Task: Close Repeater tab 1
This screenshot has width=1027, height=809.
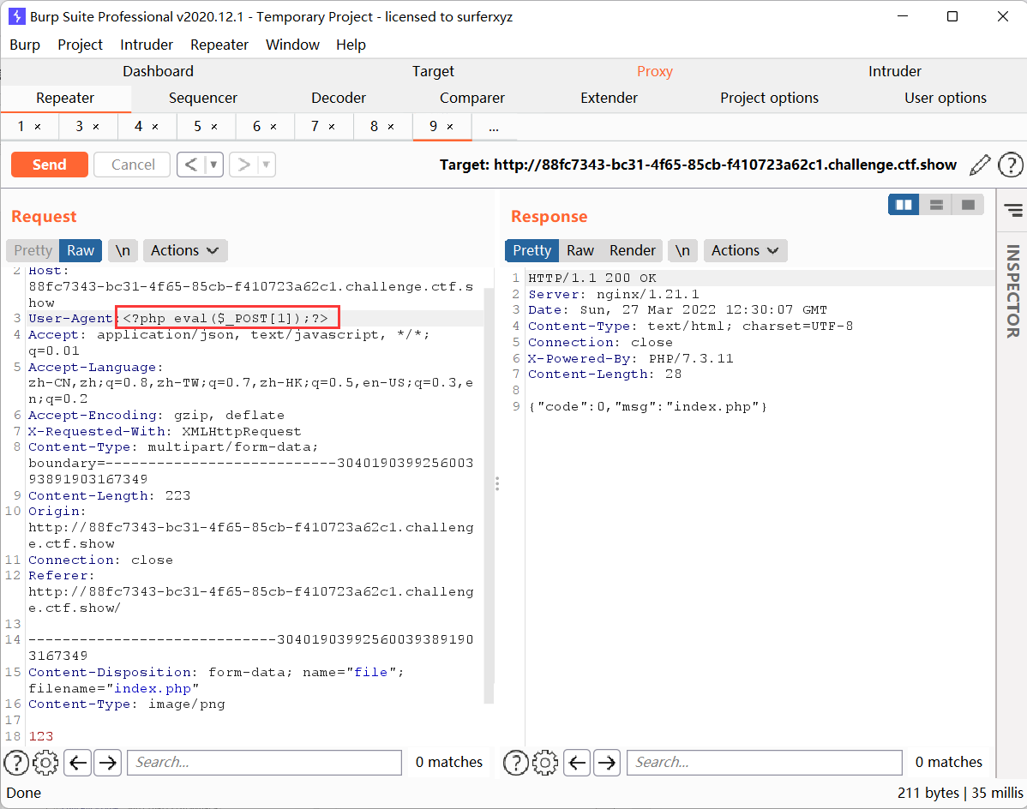Action: pyautogui.click(x=38, y=127)
